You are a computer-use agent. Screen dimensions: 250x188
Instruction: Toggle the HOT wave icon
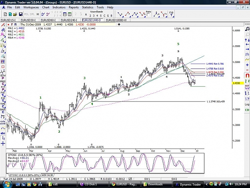[x=247, y=87]
